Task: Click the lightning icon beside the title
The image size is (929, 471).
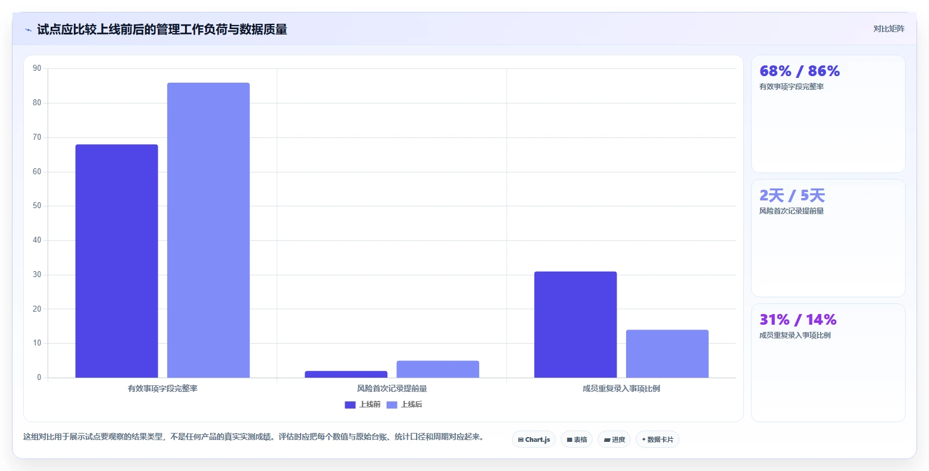Action: [28, 30]
